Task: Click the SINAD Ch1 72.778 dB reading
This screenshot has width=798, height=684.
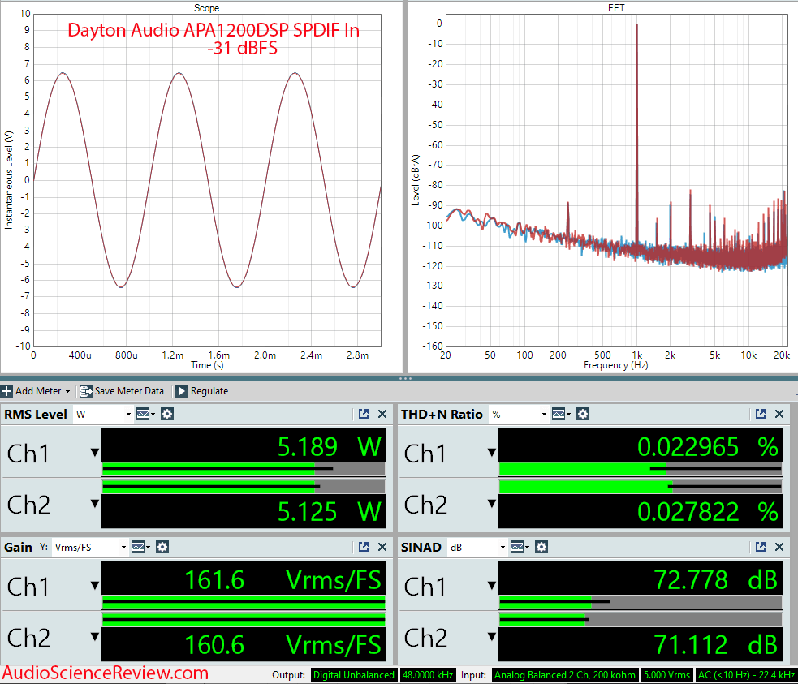Action: click(x=716, y=580)
